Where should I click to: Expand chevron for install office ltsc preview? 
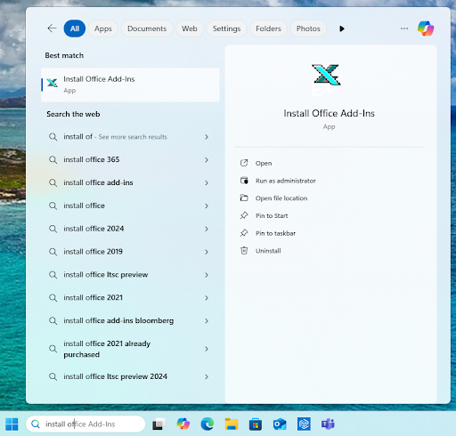(207, 275)
